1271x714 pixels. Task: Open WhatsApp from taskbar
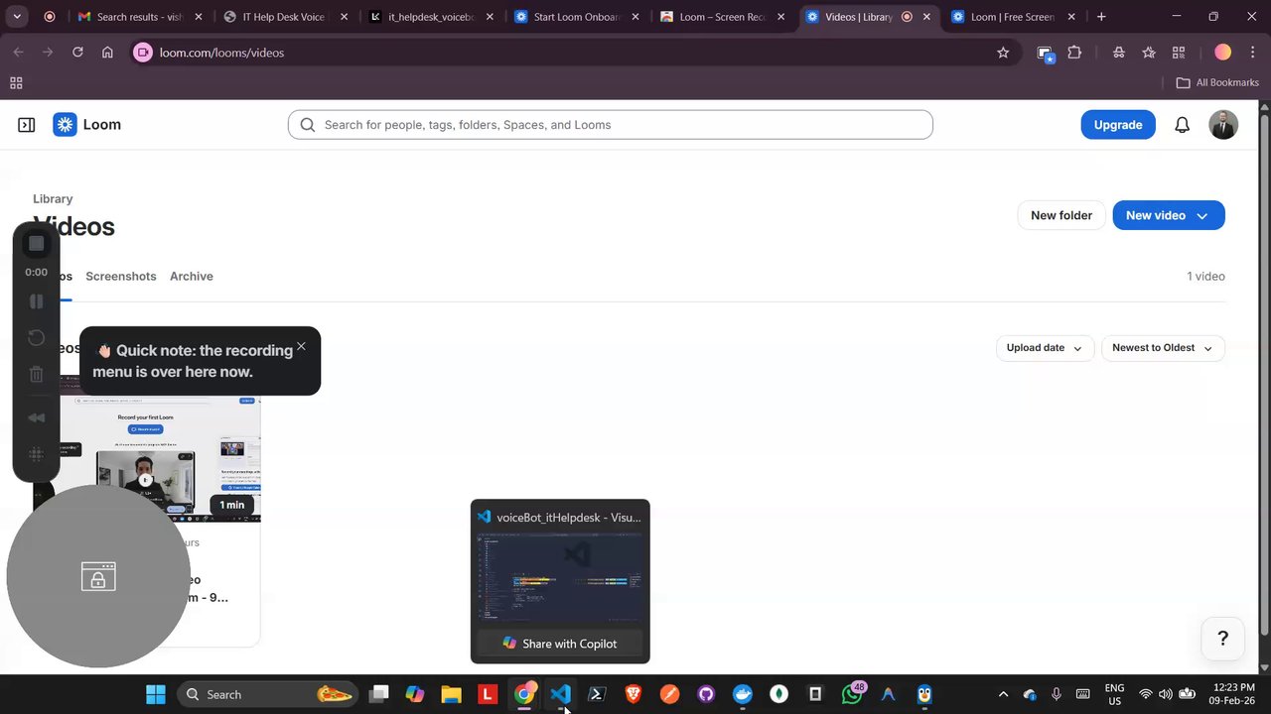[852, 694]
